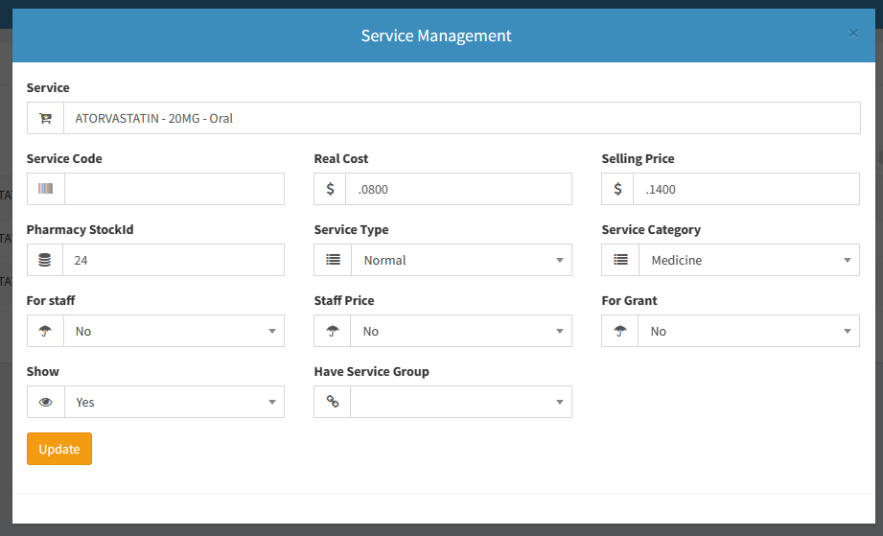Click the umbrella icon beside For Grant
Screen dimensions: 883x536
pos(620,332)
